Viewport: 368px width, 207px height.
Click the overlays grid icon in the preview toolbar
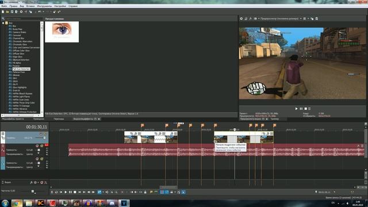pyautogui.click(x=305, y=18)
